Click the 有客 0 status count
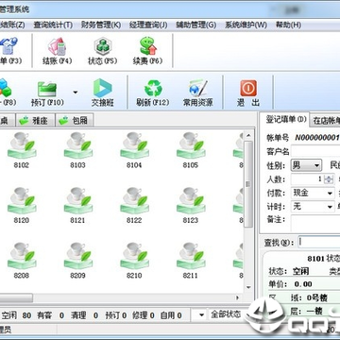 [x=51, y=314]
